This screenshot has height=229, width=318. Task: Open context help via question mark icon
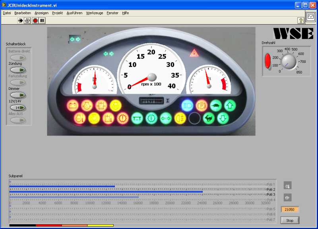(x=301, y=21)
